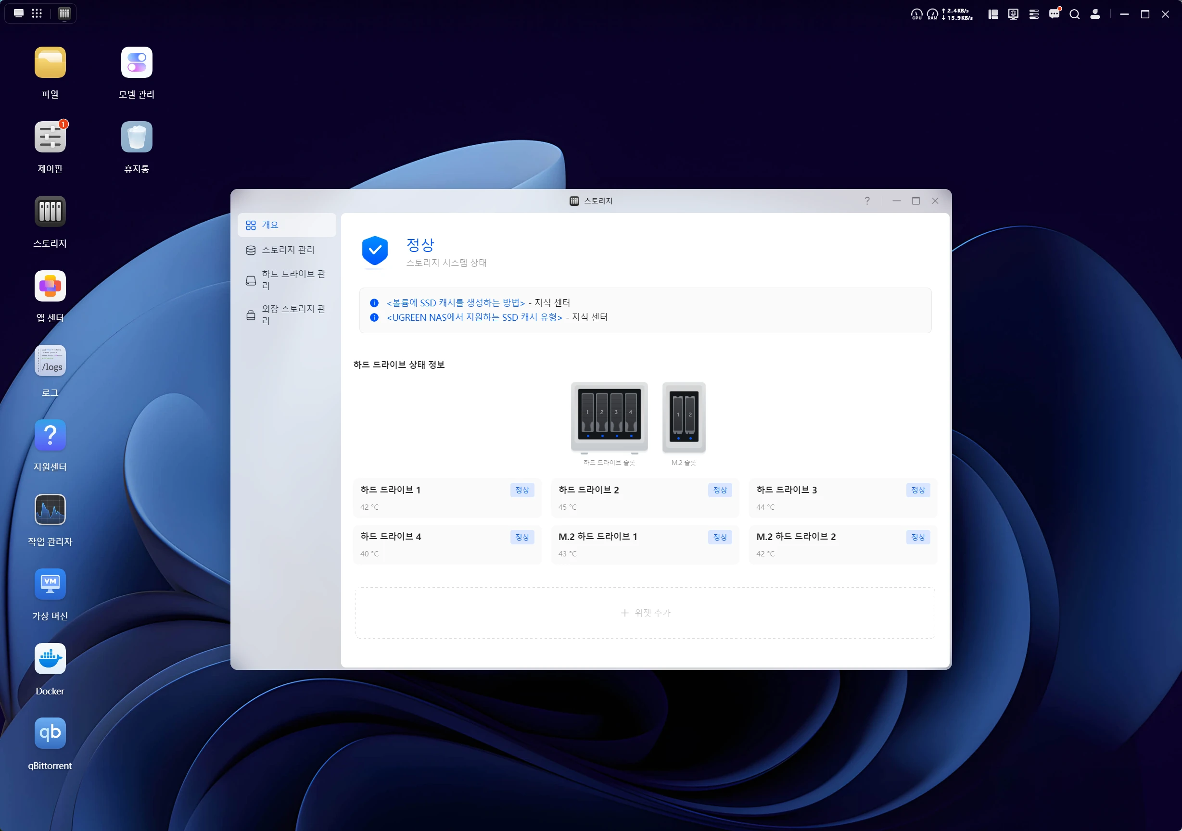Click the hard drive slot diagram

point(609,418)
